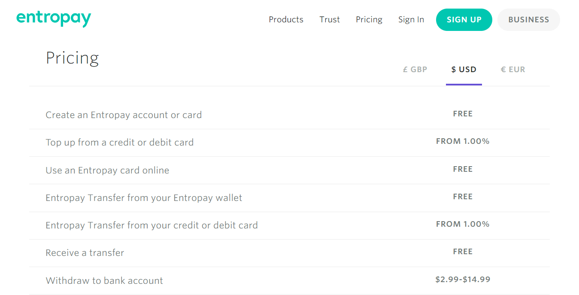Image resolution: width=579 pixels, height=295 pixels.
Task: Click 'Use an Entropay card online' row
Action: coord(289,170)
